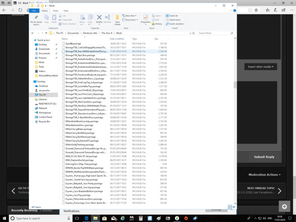Expand the Easy access menu
This screenshot has height=222, width=296.
[x=130, y=20]
